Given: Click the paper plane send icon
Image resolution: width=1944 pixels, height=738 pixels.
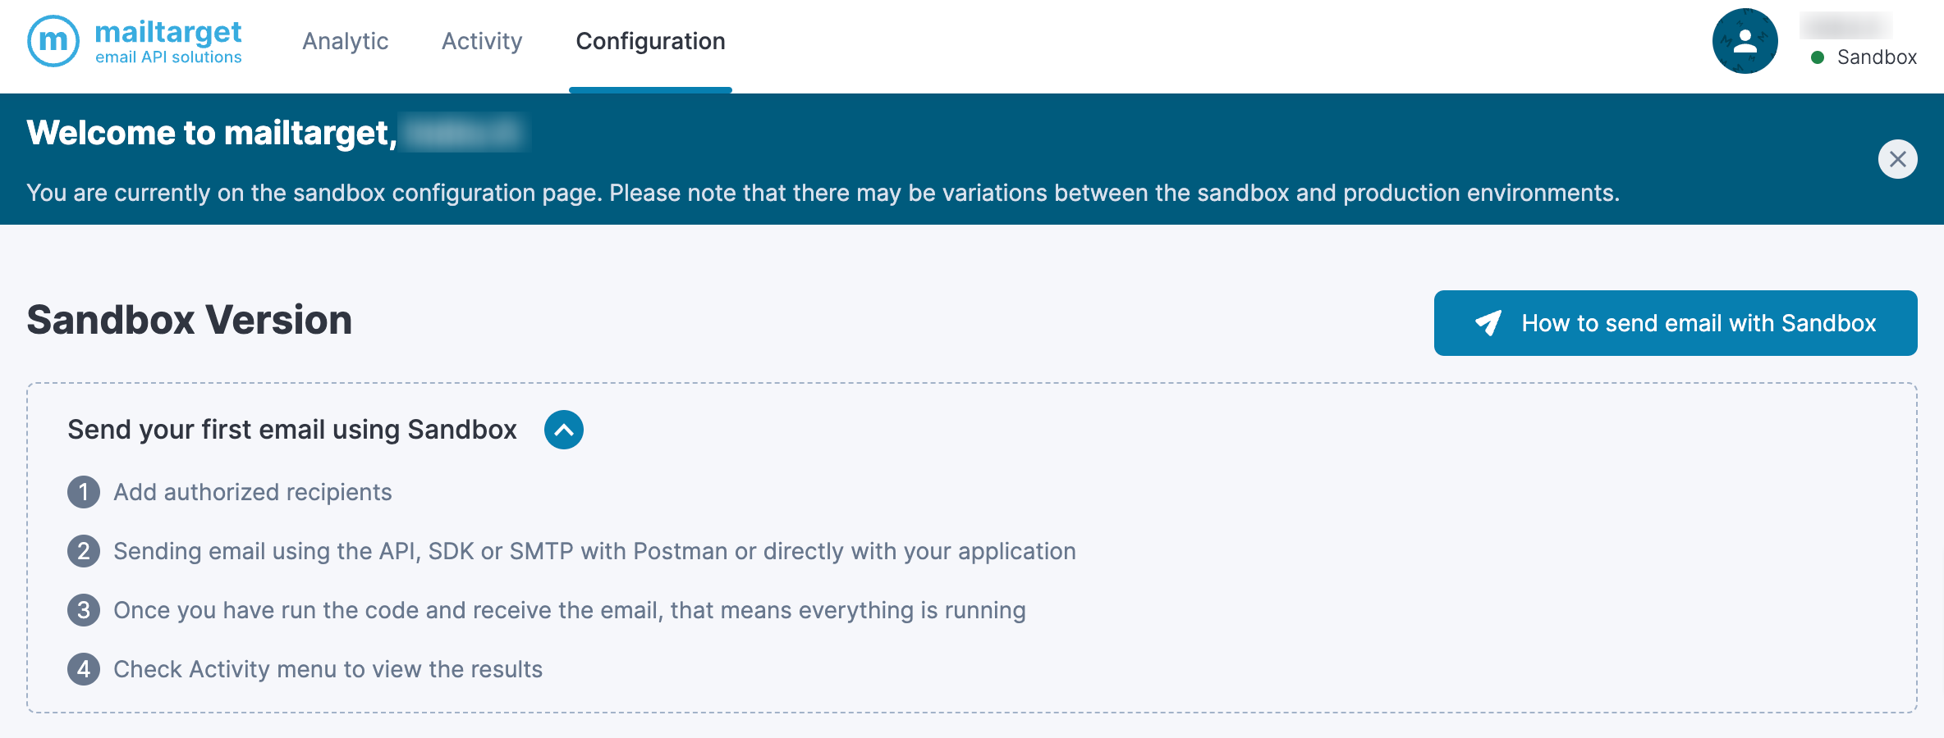Looking at the screenshot, I should (x=1488, y=323).
